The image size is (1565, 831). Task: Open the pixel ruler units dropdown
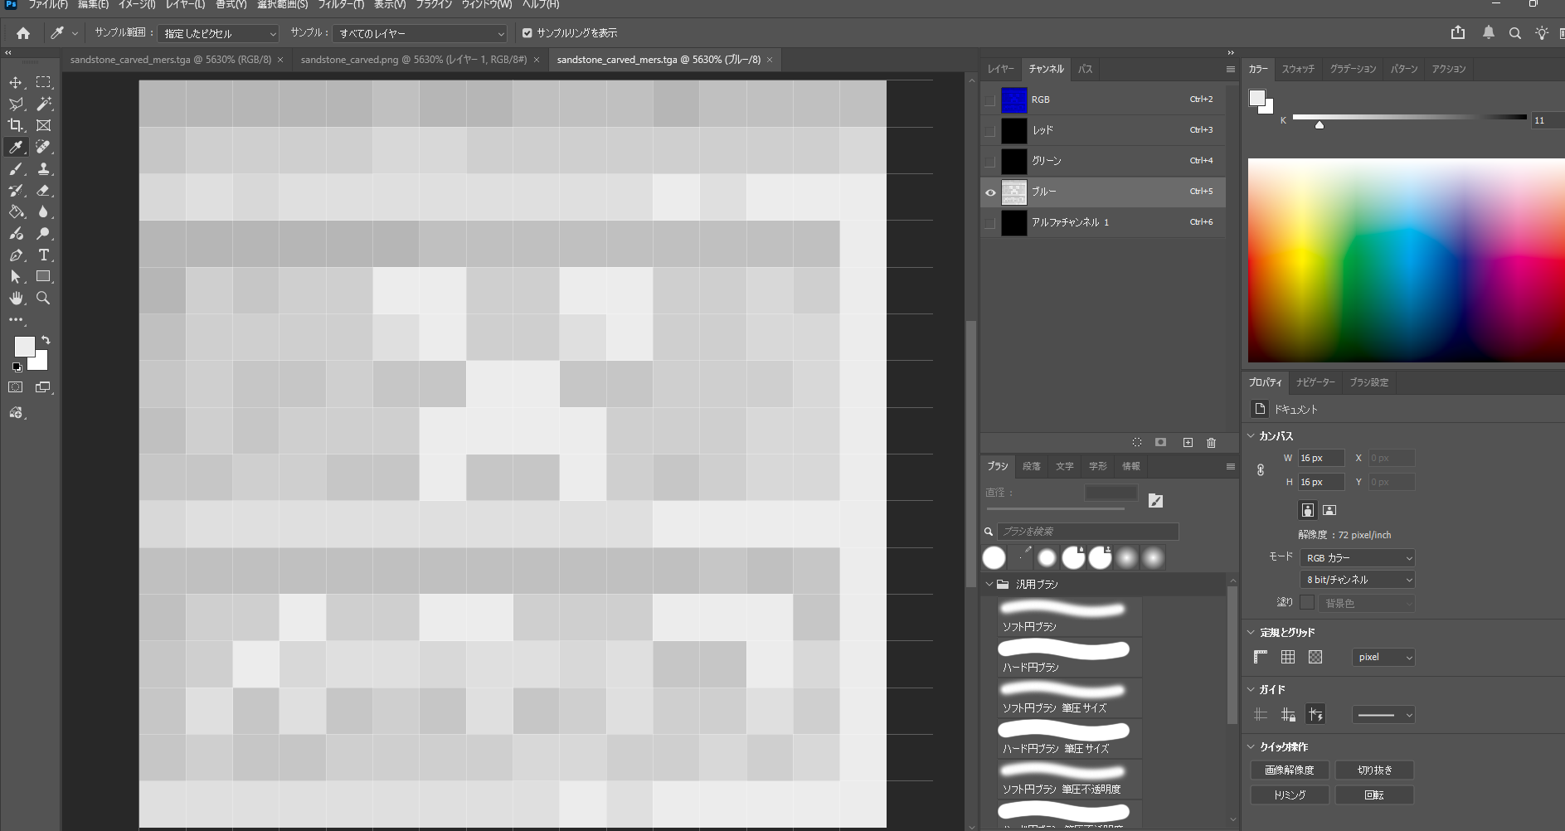pyautogui.click(x=1383, y=657)
